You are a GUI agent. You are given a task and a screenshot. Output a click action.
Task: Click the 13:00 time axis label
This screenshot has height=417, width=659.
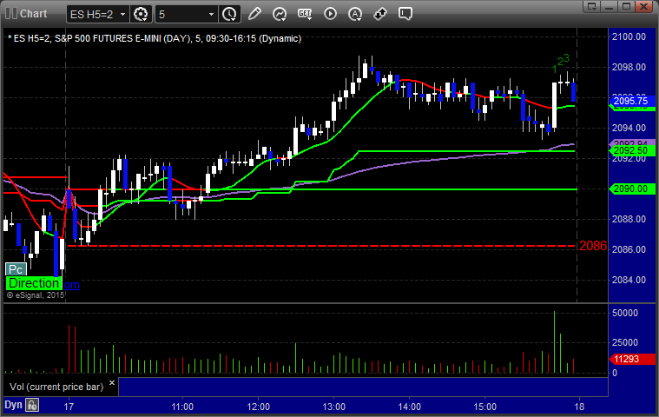pyautogui.click(x=333, y=407)
